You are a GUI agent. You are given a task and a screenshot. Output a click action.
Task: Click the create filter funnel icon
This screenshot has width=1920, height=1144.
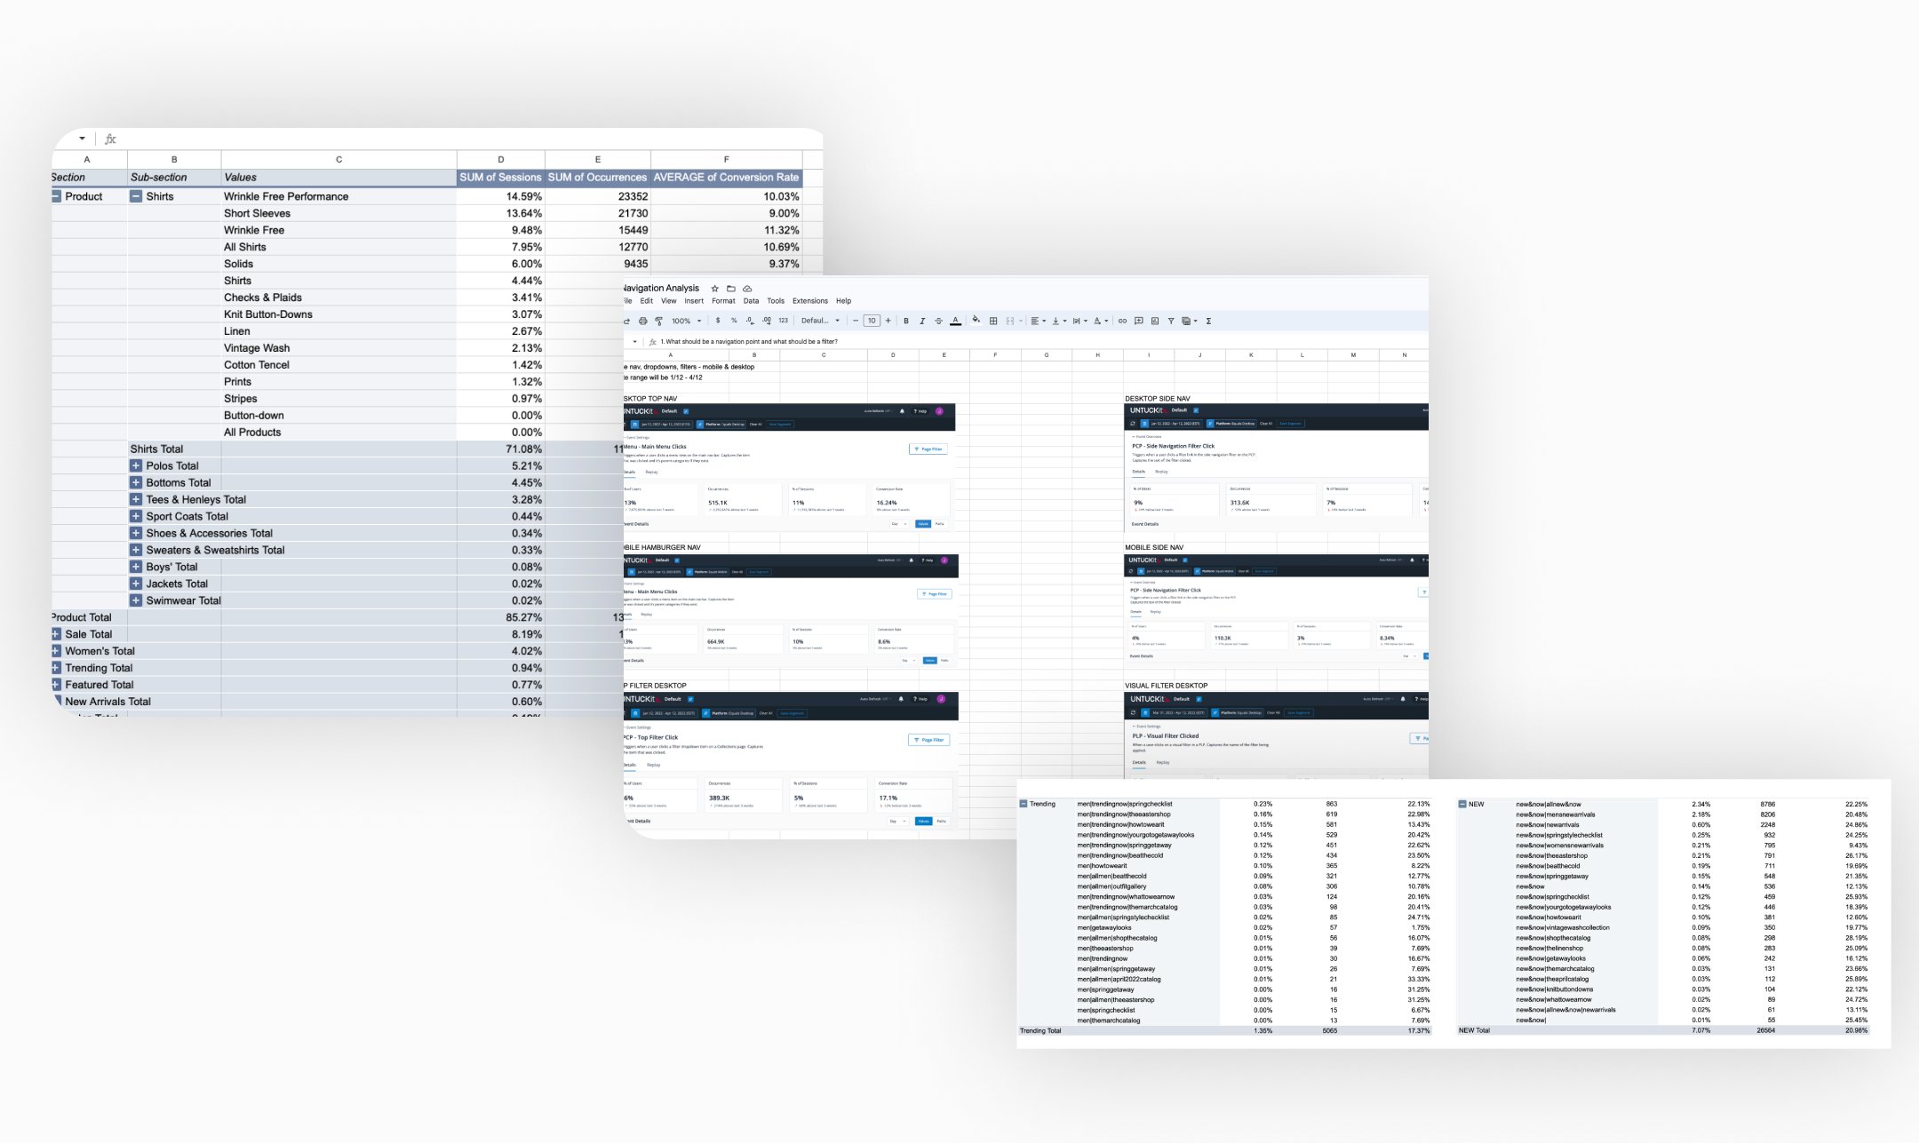coord(1170,322)
